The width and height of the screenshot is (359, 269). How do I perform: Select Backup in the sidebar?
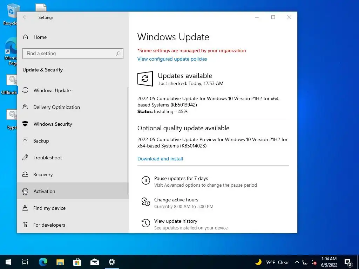coord(73,141)
